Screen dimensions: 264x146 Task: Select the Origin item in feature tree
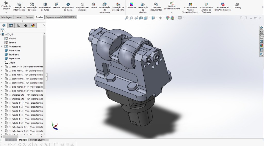click(12, 62)
